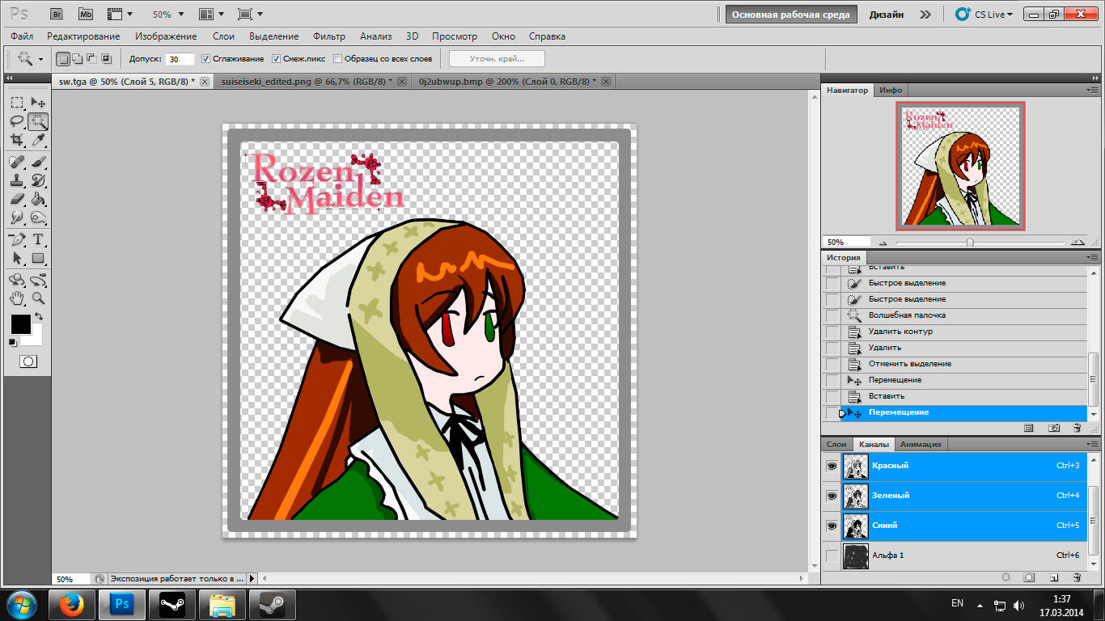This screenshot has width=1105, height=621.
Task: Pick the Lasso tool
Action: [x=17, y=121]
